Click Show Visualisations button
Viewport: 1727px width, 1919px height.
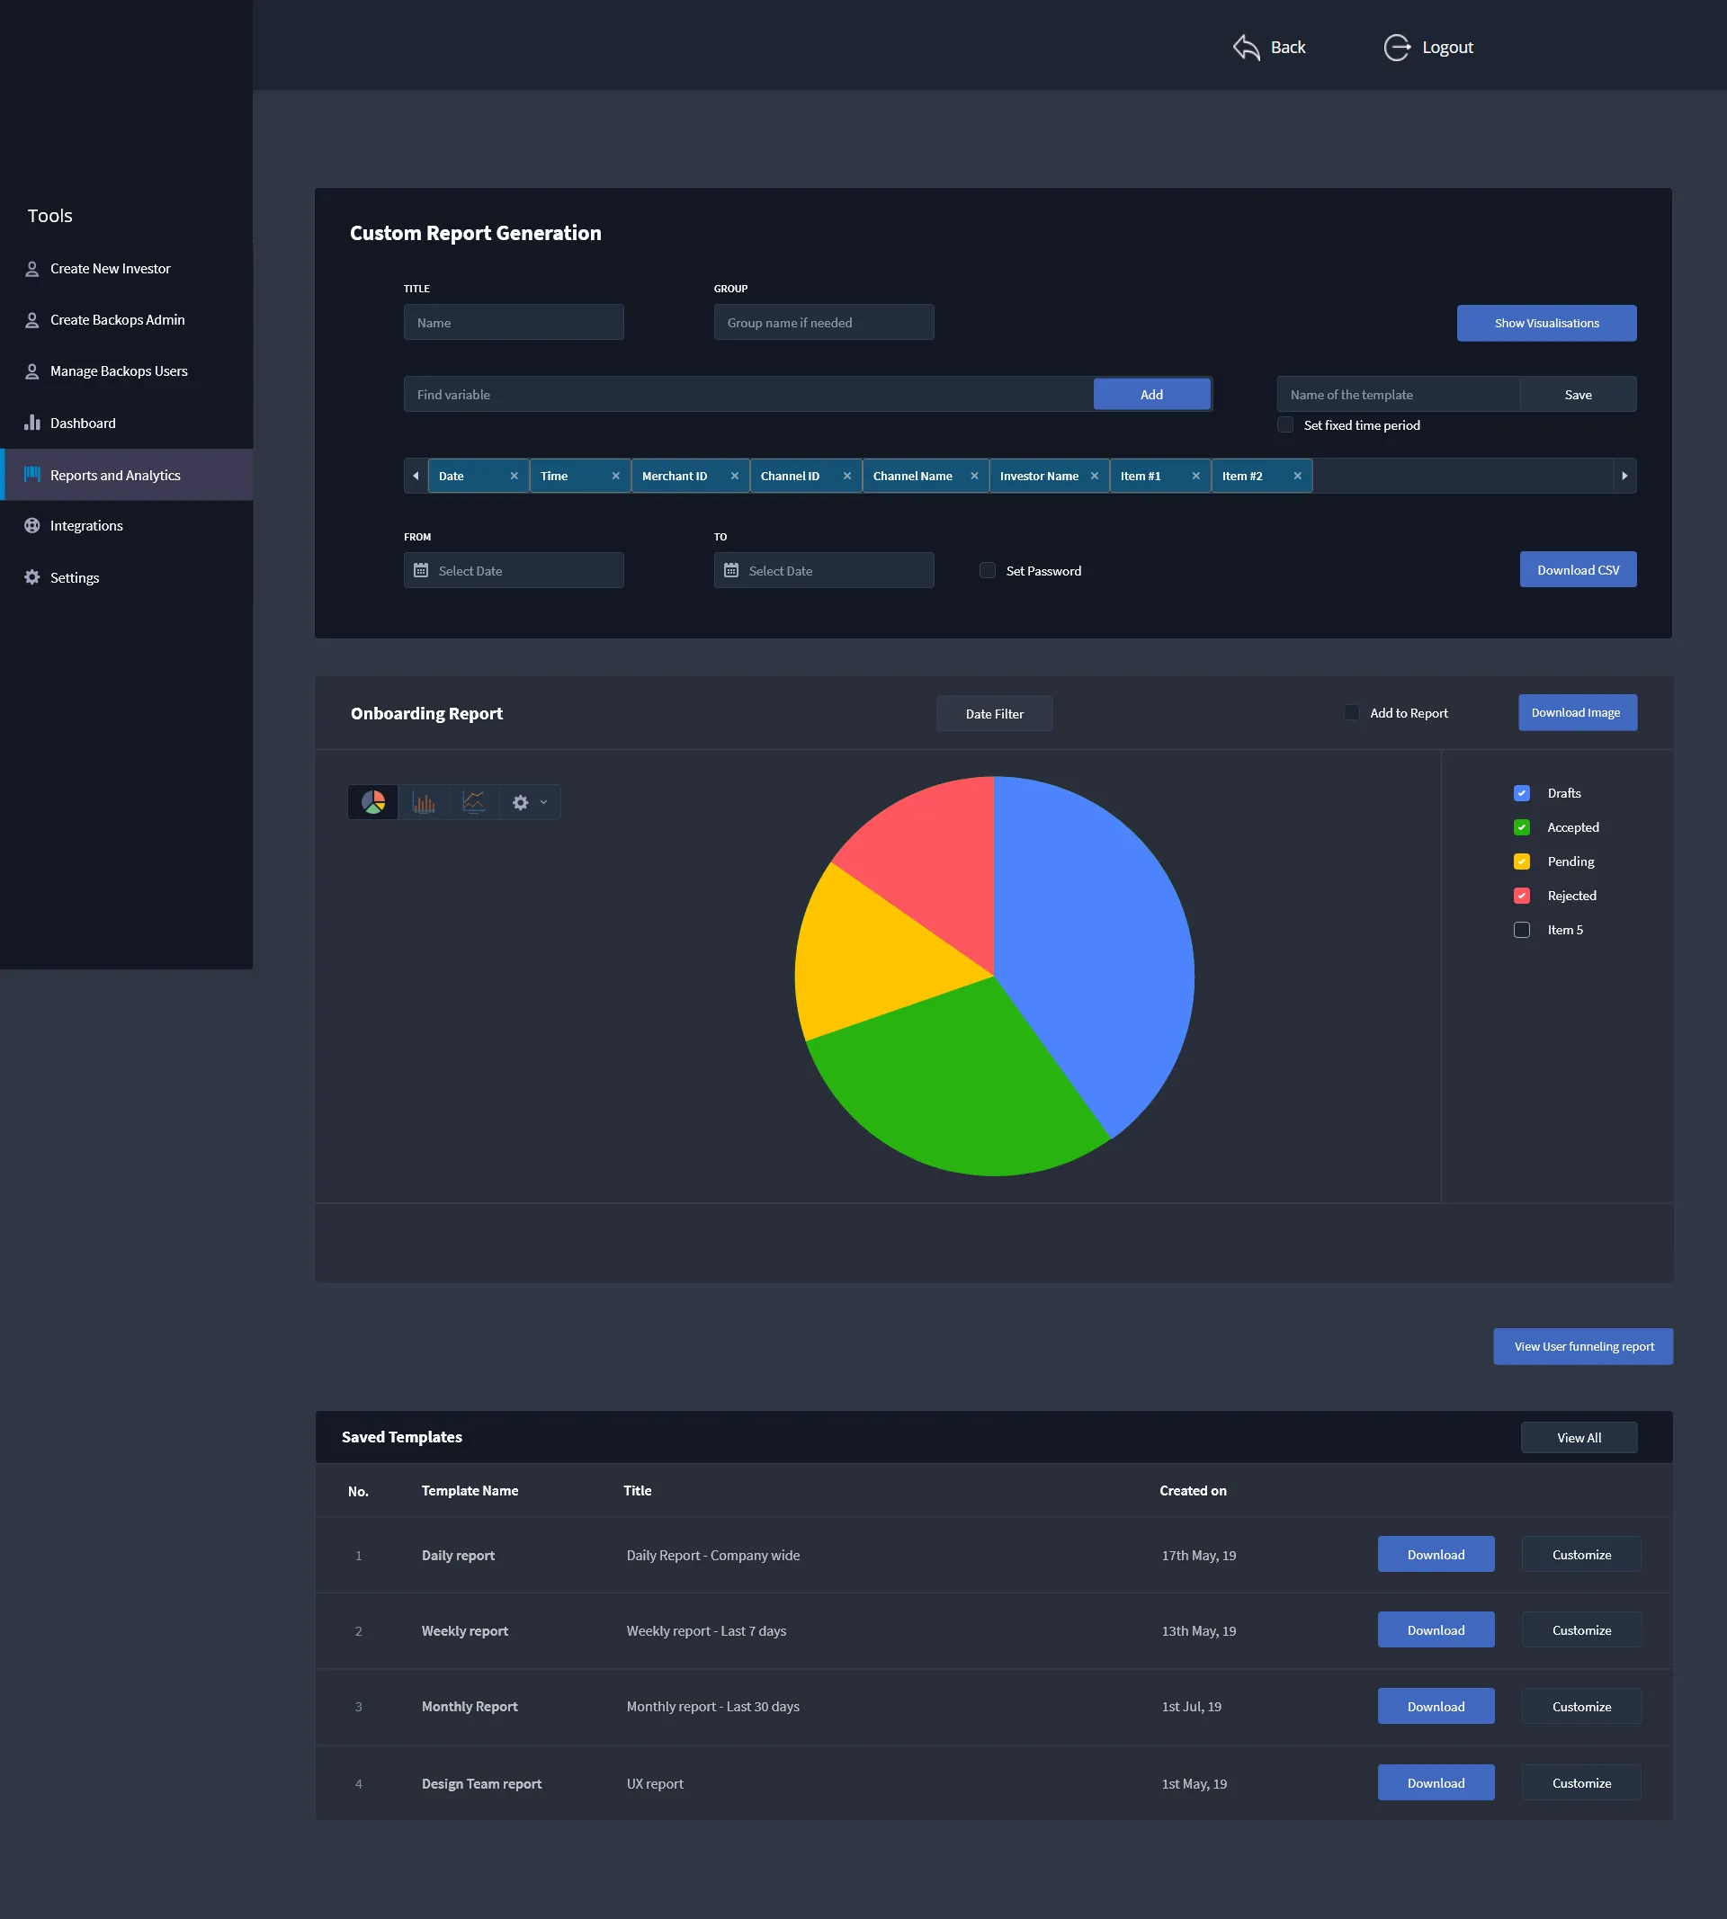click(x=1546, y=324)
